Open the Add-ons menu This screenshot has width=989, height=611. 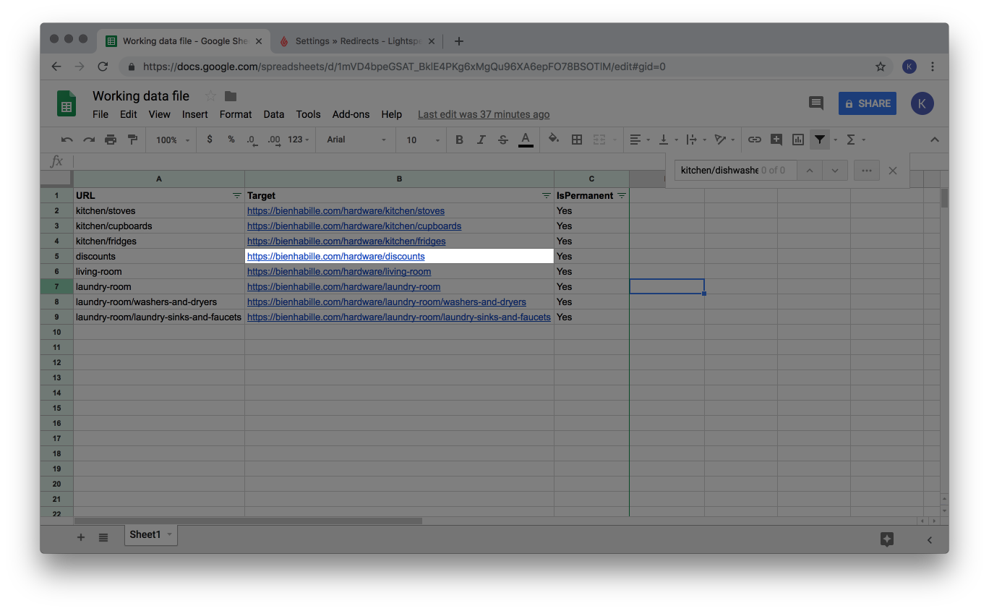(x=351, y=114)
